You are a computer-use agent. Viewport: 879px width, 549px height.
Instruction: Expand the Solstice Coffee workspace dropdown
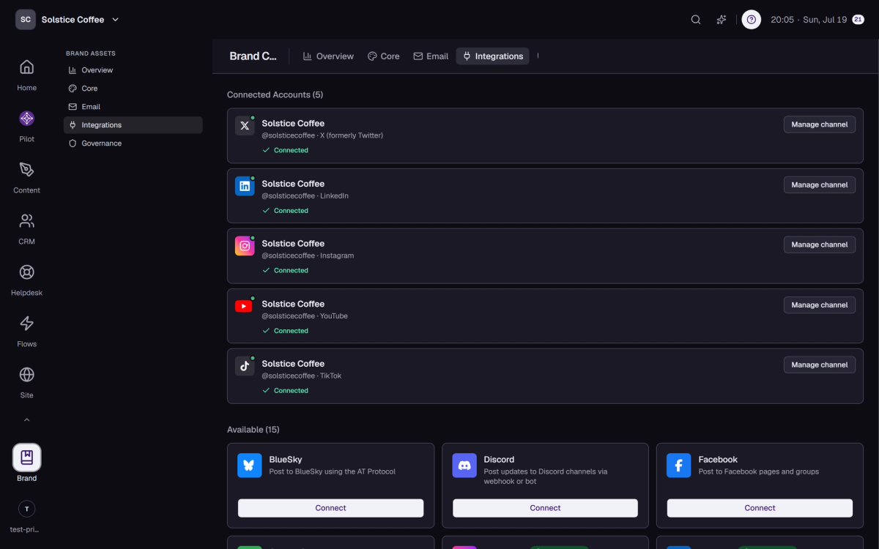pyautogui.click(x=115, y=20)
